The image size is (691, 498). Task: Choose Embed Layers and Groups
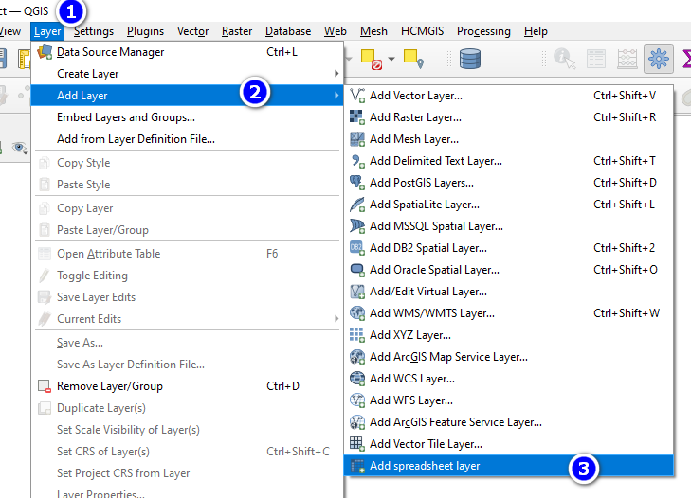click(x=187, y=117)
